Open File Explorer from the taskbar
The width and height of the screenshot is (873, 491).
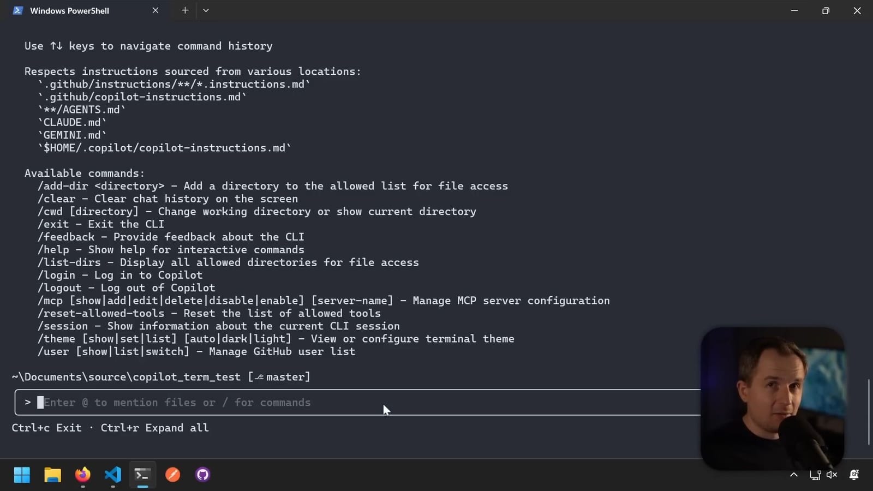(x=52, y=475)
